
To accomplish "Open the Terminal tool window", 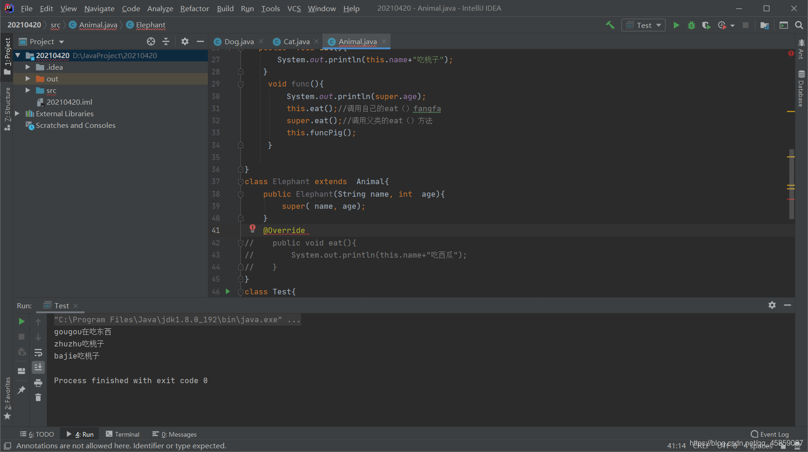I will pos(123,434).
